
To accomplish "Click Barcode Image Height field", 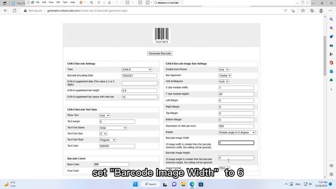I will coord(236,157).
